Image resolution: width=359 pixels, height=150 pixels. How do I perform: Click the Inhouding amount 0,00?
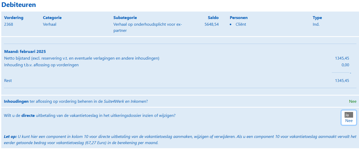345,65
